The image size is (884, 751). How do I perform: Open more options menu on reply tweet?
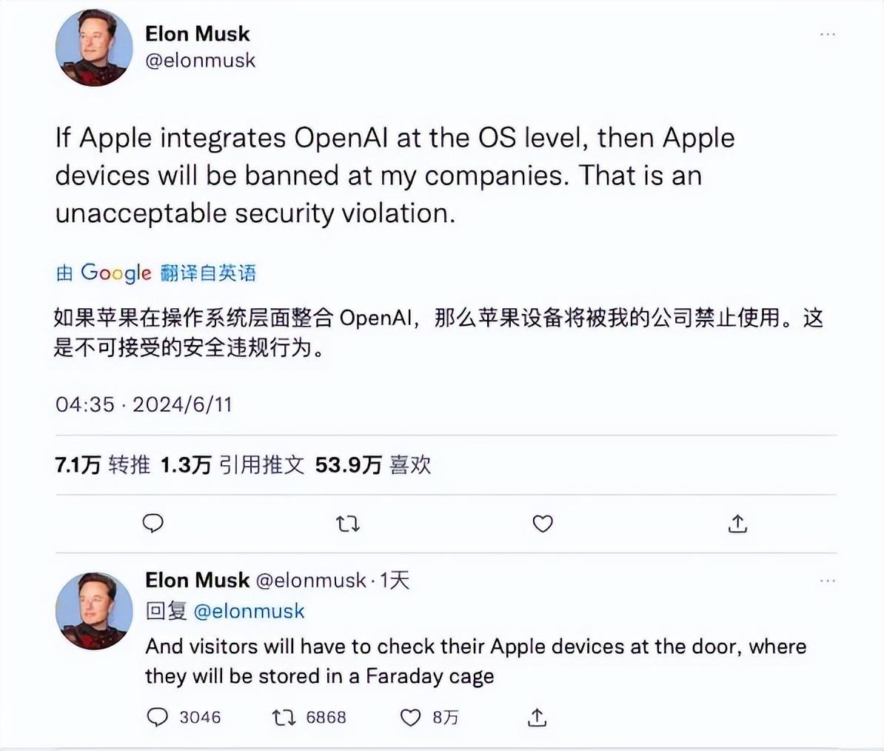tap(828, 581)
